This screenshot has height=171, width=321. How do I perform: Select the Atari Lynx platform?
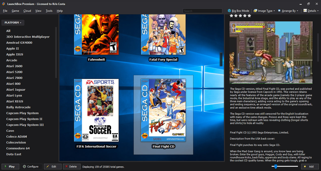14,95
